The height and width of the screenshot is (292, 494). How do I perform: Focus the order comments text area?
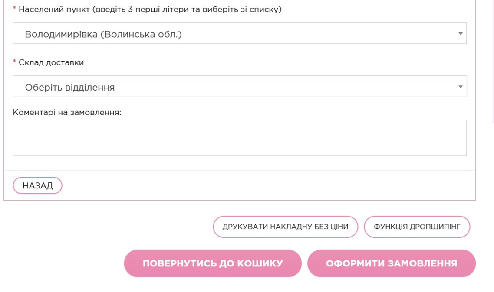click(x=239, y=138)
